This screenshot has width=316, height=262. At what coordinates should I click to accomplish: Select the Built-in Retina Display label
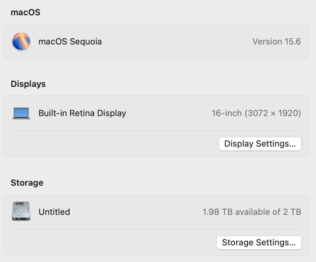(82, 113)
